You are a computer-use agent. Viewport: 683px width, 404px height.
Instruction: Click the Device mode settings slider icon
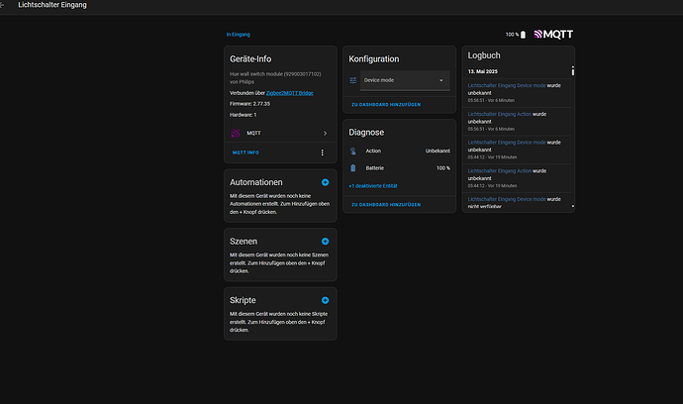coord(352,80)
